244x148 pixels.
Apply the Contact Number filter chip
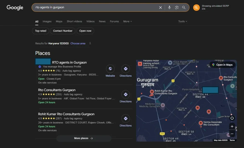point(63,31)
